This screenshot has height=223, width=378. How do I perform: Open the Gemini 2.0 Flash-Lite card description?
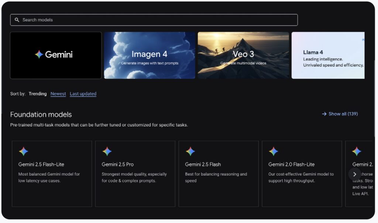point(301,177)
